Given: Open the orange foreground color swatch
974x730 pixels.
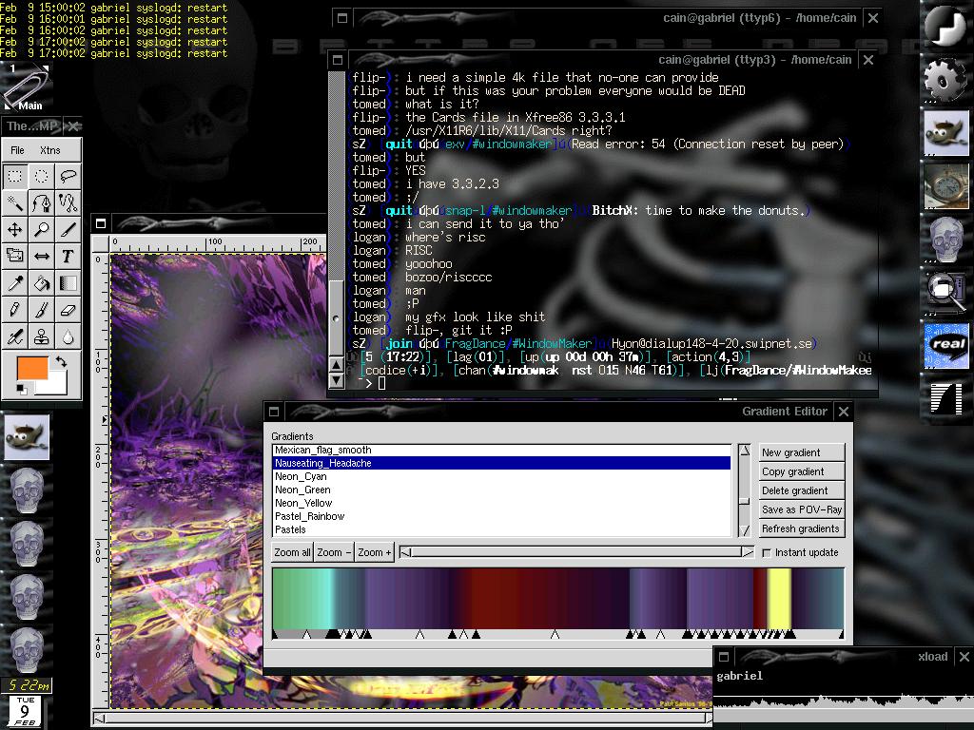Looking at the screenshot, I should coord(31,369).
